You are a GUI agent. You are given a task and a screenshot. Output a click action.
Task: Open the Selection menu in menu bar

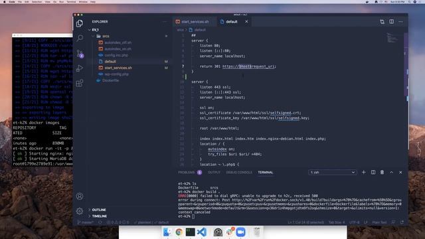37,2
